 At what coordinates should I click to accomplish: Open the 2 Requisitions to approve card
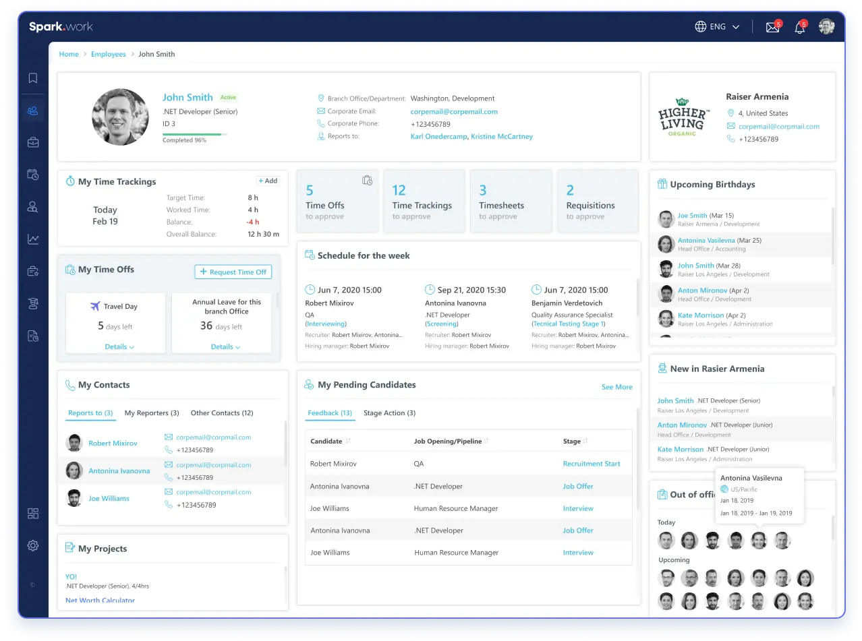tap(598, 202)
